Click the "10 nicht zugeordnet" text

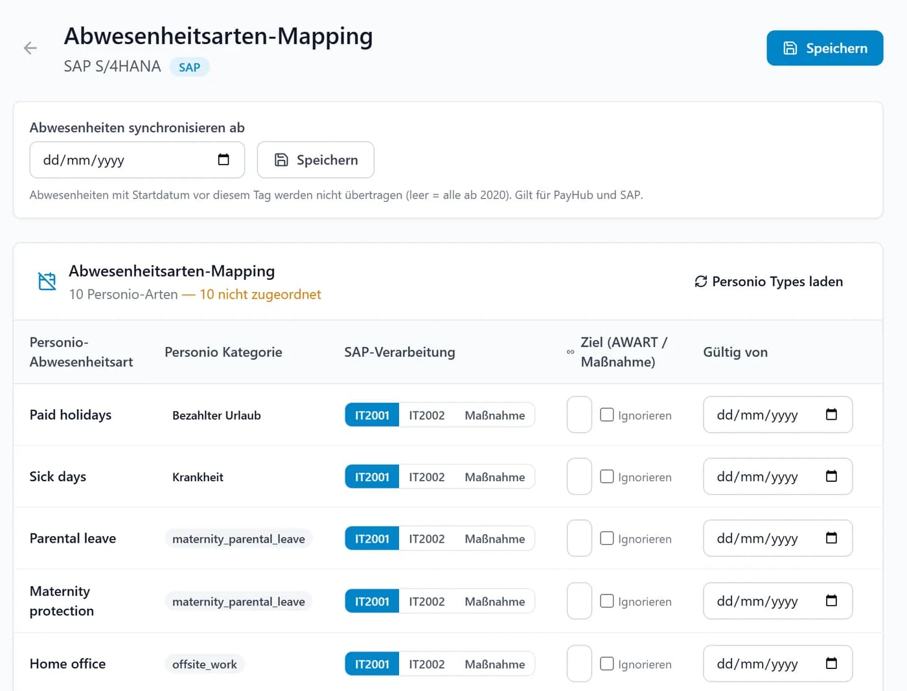click(x=260, y=294)
